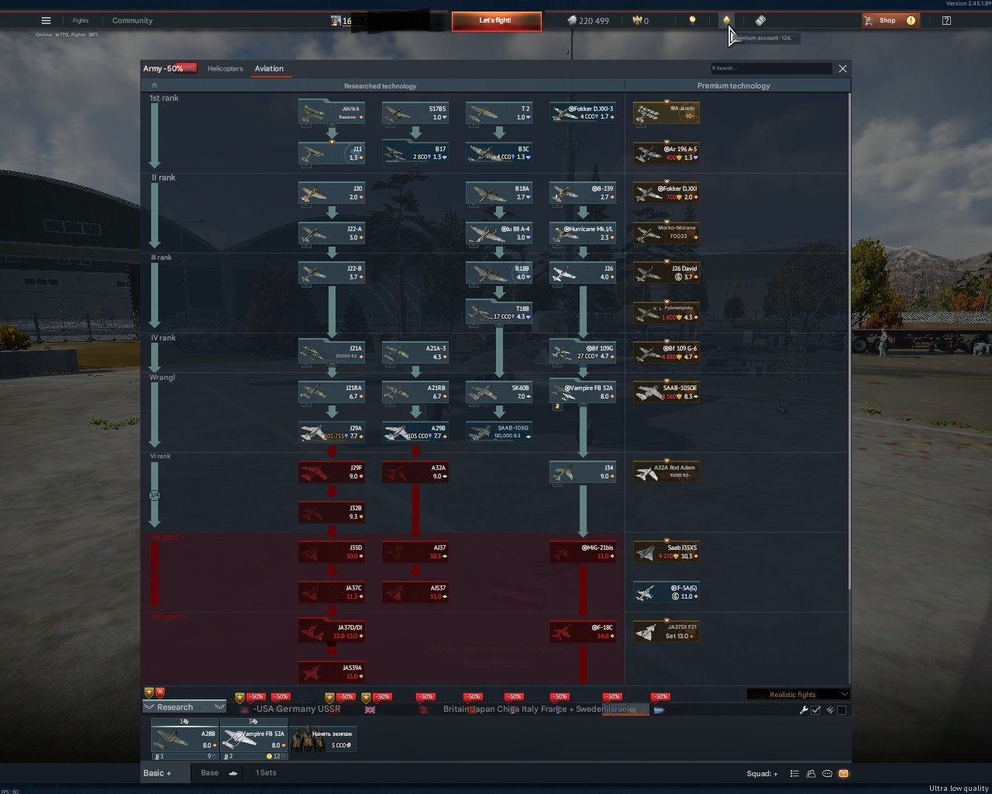Select Vampire FB 52A crew slot
Screen dimensions: 992x794
click(253, 739)
